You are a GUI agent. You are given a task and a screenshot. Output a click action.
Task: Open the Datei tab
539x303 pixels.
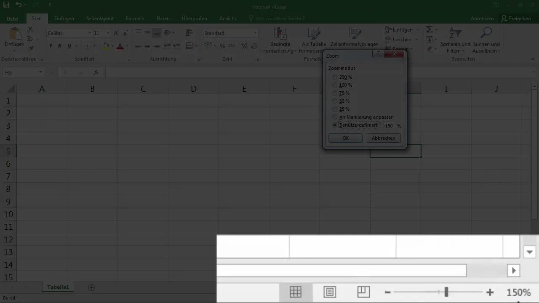[13, 19]
